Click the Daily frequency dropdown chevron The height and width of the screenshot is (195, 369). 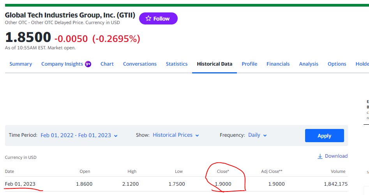pos(265,136)
